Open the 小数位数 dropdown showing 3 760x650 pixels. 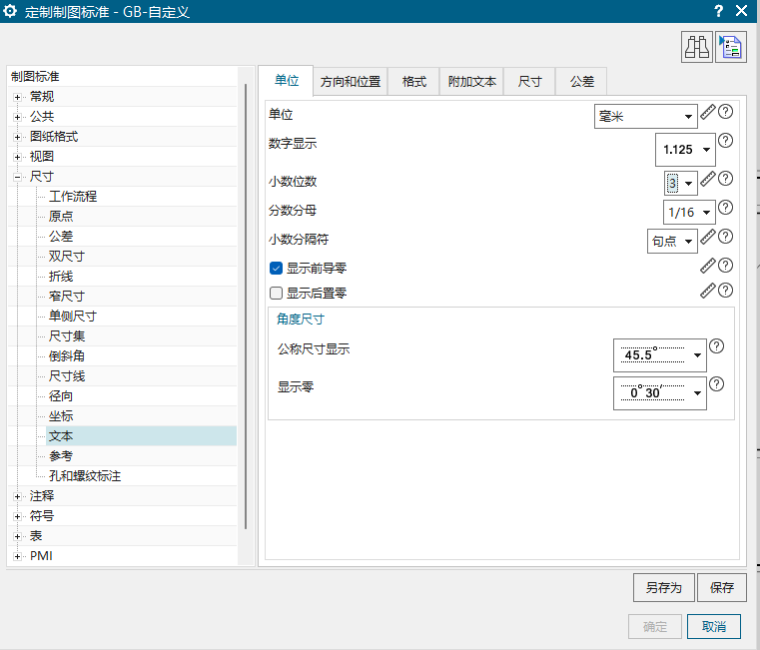(x=680, y=184)
